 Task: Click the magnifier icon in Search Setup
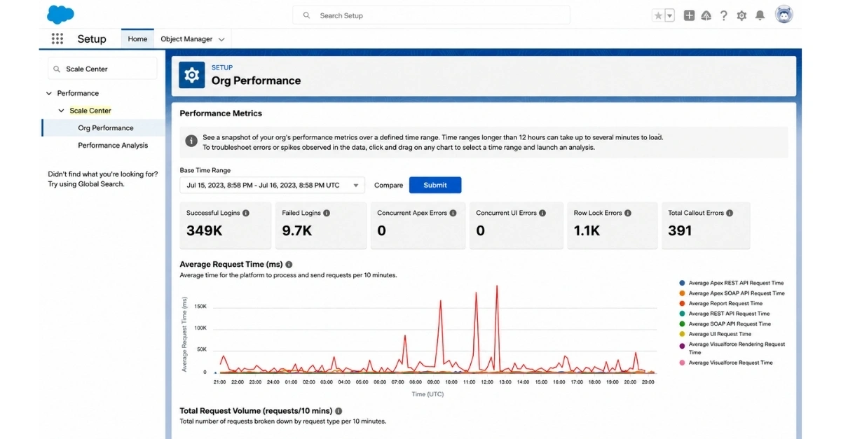tap(306, 15)
